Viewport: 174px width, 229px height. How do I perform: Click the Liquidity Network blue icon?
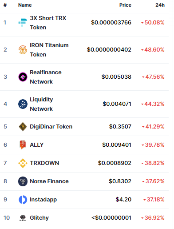pos(23,104)
